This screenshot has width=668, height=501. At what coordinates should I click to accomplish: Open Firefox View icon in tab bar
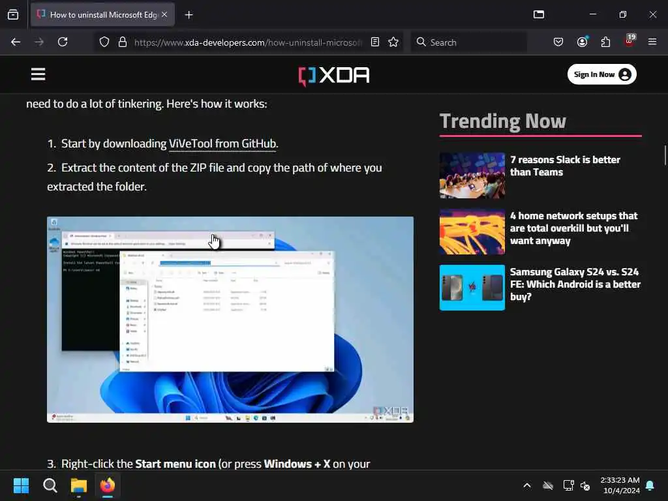(x=13, y=14)
